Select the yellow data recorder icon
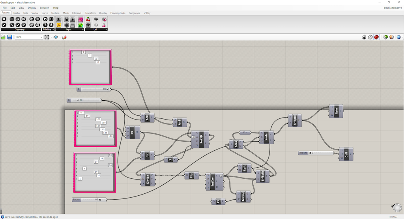Screen dimensions: 404x219 coord(59,25)
